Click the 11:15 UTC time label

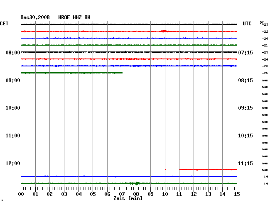[x=245, y=164]
